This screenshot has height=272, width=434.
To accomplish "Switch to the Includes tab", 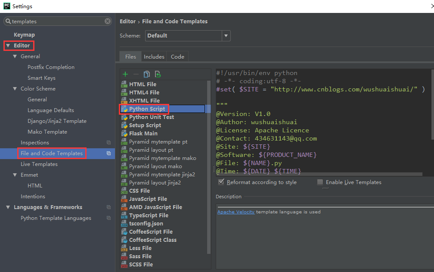I will [x=154, y=56].
